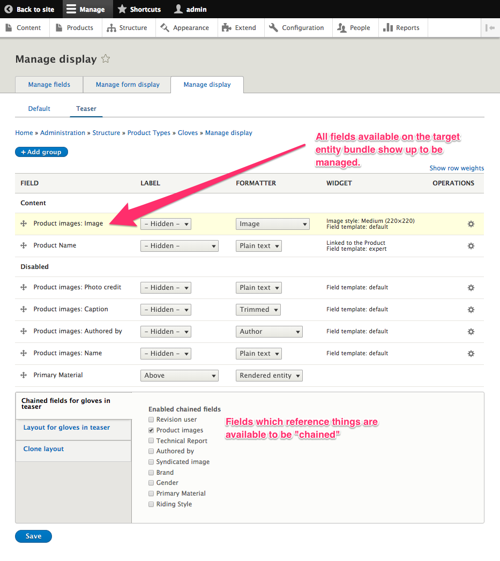Open the Reports section icon
Viewport: 500px width, 561px height.
(387, 27)
